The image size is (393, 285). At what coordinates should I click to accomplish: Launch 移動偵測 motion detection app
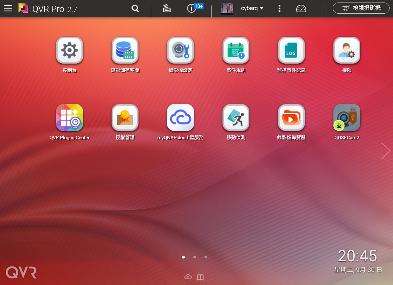click(x=236, y=118)
